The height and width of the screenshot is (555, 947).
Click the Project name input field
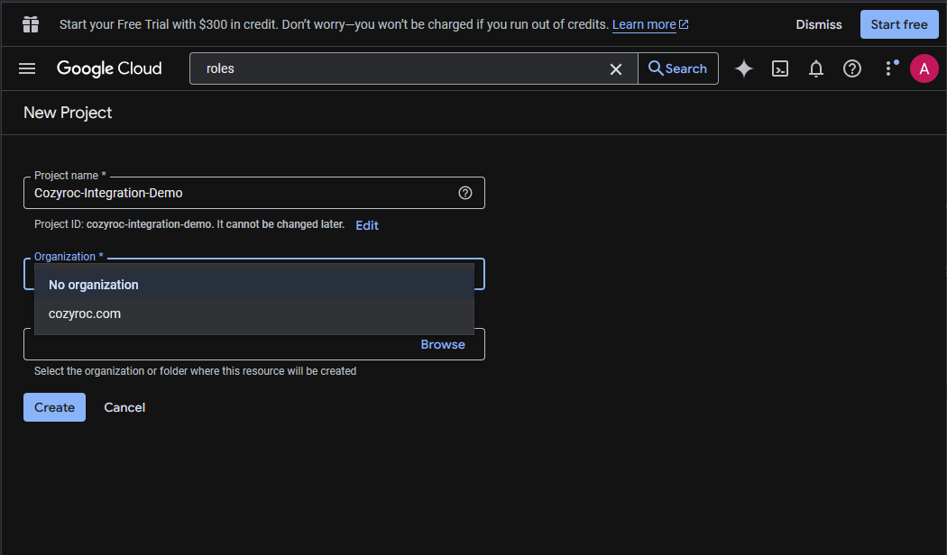244,193
